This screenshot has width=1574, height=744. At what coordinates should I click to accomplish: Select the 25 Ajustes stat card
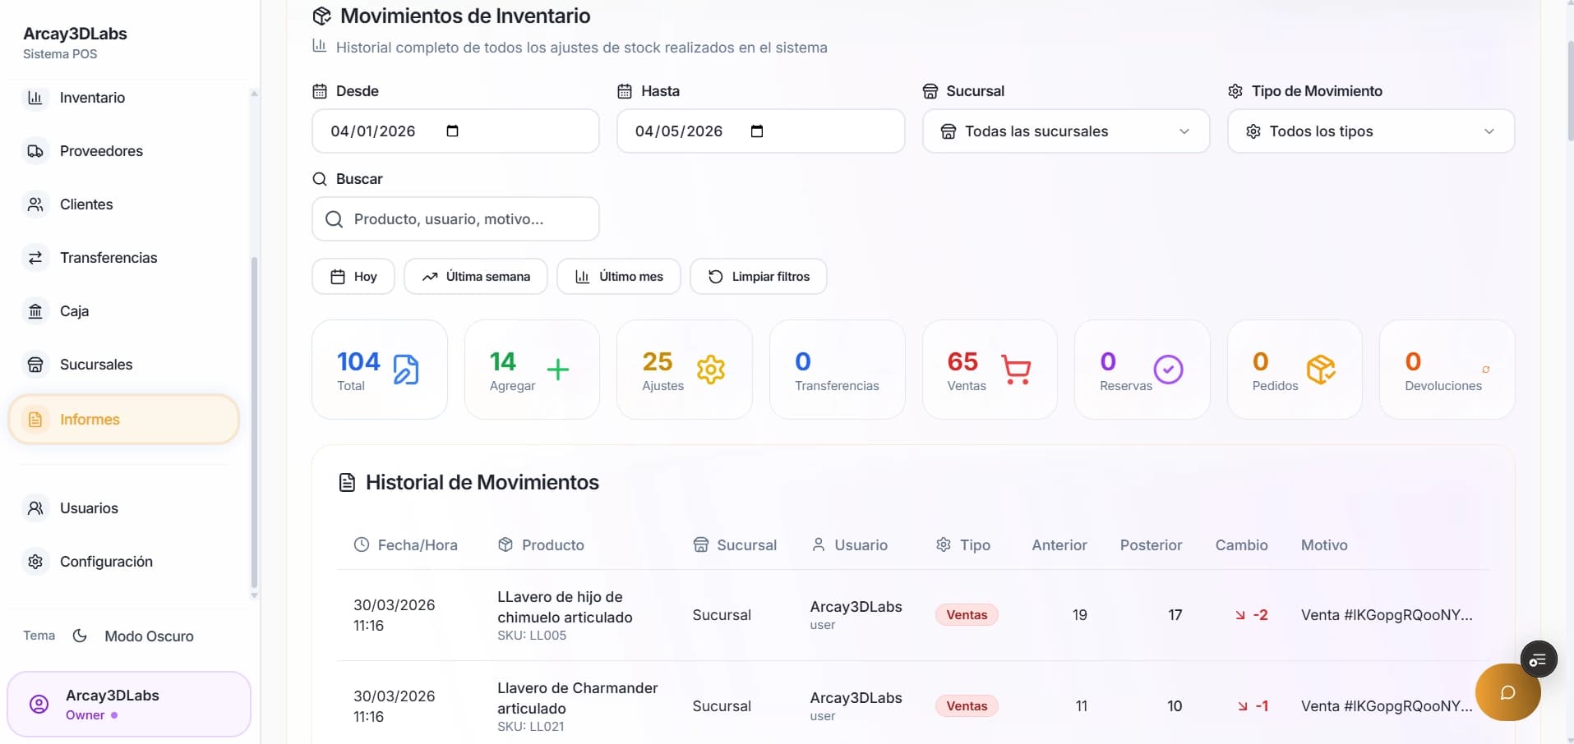pyautogui.click(x=685, y=370)
